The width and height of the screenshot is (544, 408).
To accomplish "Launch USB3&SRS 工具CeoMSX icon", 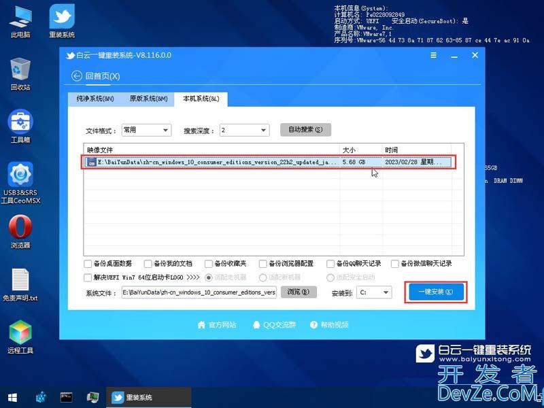I will point(20,182).
